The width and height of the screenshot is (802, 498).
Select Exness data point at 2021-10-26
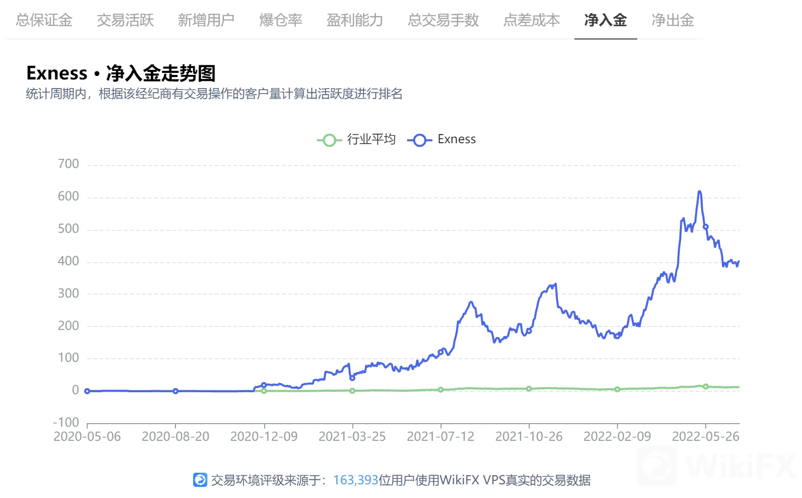pyautogui.click(x=529, y=331)
